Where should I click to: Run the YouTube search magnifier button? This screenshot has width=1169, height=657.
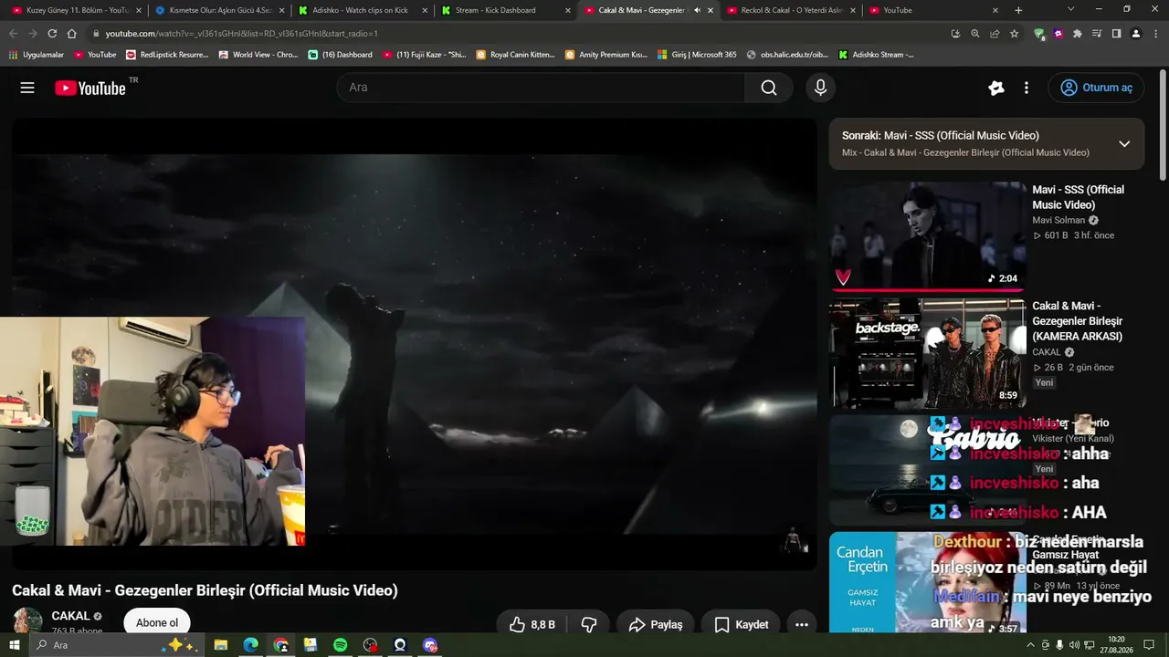[769, 88]
